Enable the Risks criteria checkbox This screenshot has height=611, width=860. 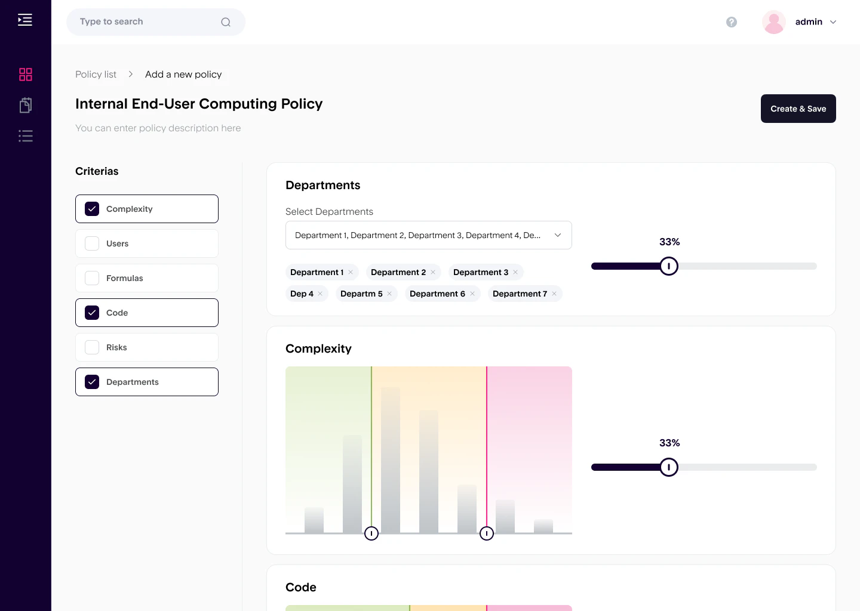point(91,347)
